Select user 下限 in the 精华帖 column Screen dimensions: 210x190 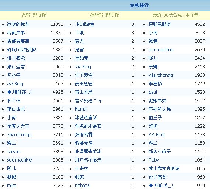(x=80, y=33)
